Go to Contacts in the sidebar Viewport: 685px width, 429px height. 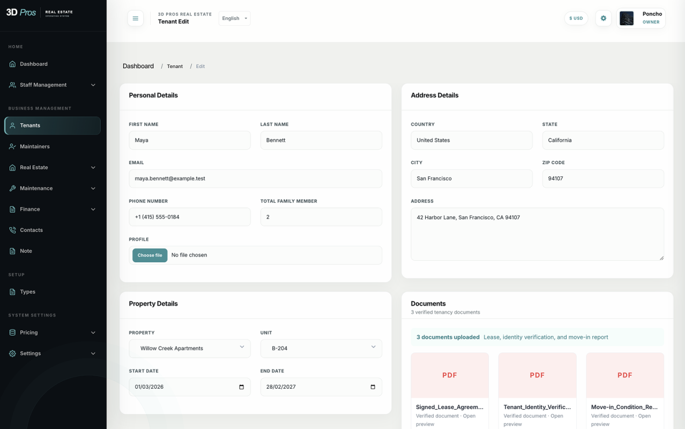coord(53,230)
